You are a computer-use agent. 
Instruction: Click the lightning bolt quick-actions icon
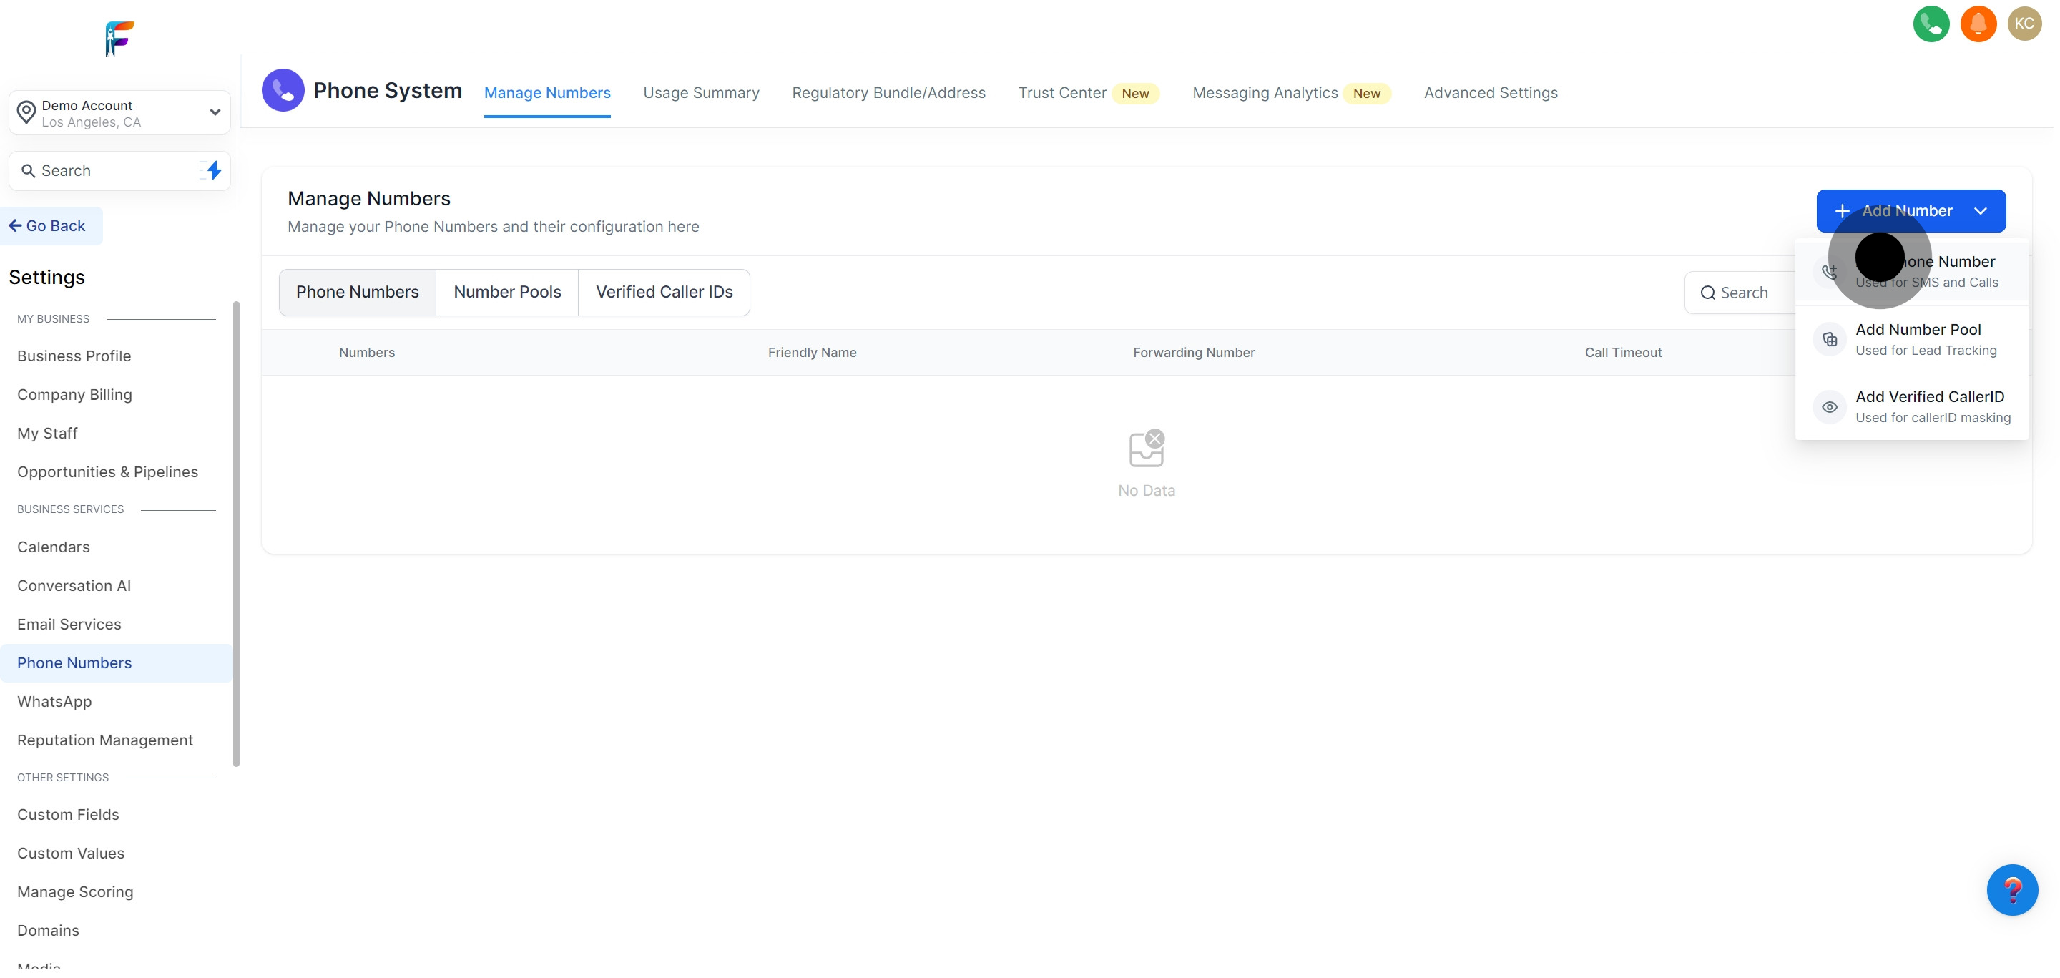(x=212, y=170)
